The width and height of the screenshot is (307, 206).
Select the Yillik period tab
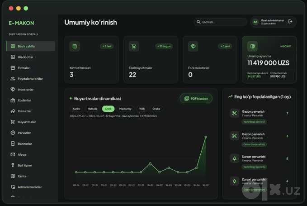(142, 109)
